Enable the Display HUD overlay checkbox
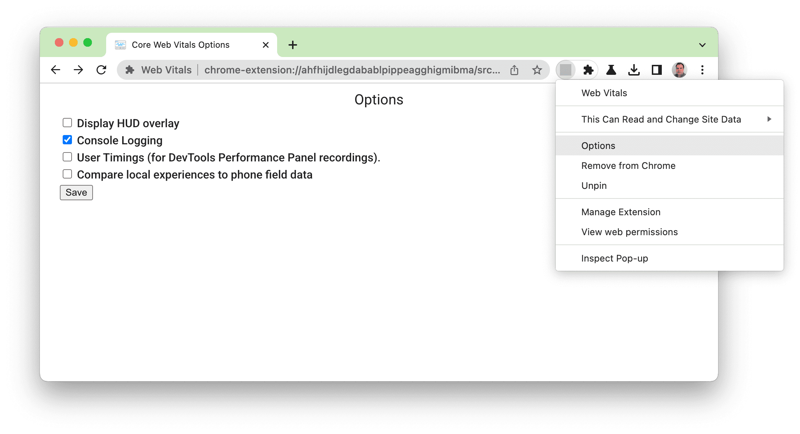Image resolution: width=800 pixels, height=434 pixels. click(67, 123)
